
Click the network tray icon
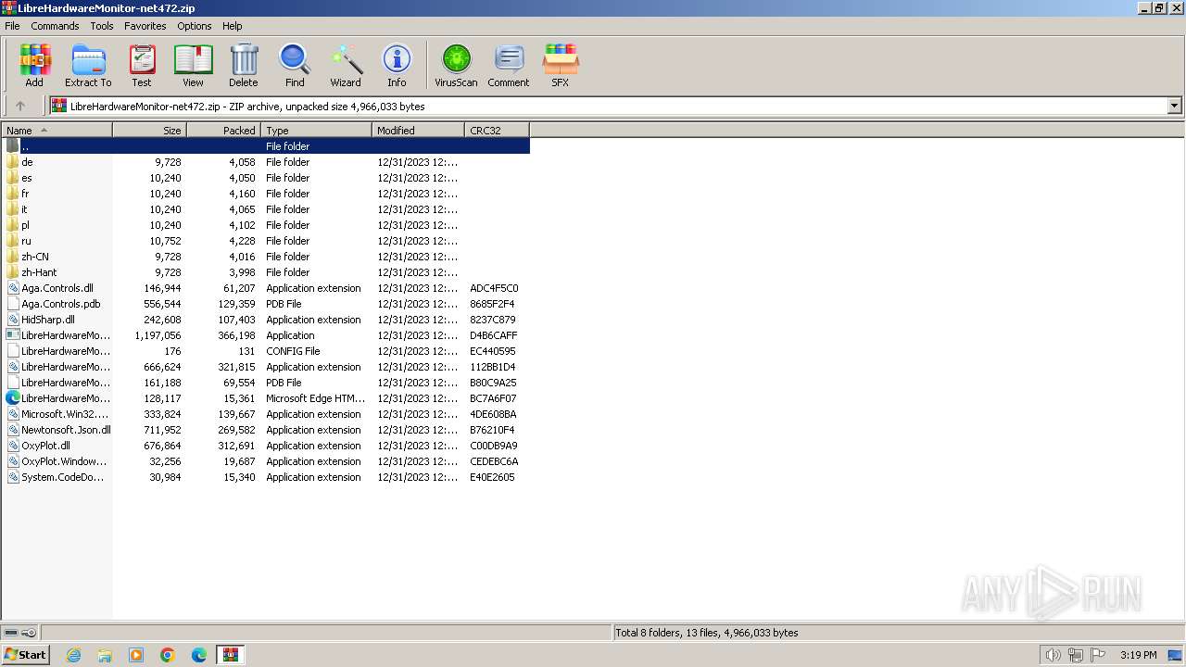tap(1075, 655)
